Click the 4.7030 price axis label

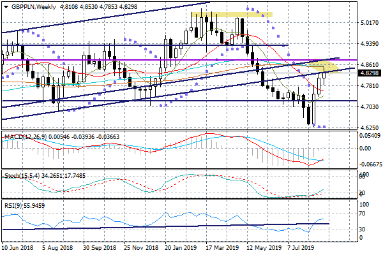tap(370, 107)
